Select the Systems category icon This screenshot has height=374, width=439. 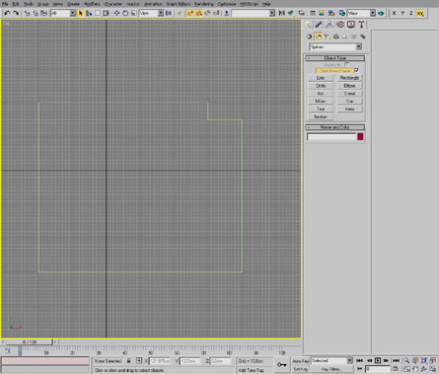coord(362,37)
